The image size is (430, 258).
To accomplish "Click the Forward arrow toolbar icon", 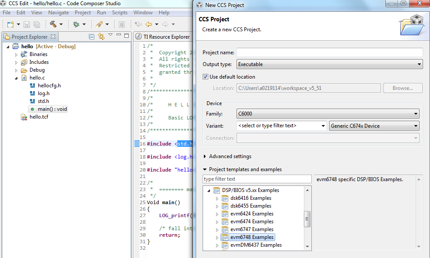I will coord(165,24).
